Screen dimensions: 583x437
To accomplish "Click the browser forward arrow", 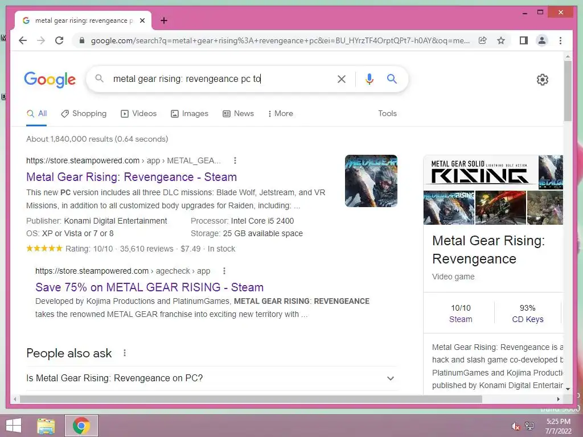I will click(x=41, y=40).
